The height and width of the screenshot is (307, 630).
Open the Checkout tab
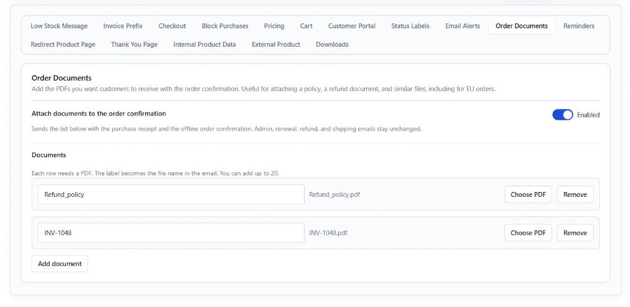click(x=172, y=26)
